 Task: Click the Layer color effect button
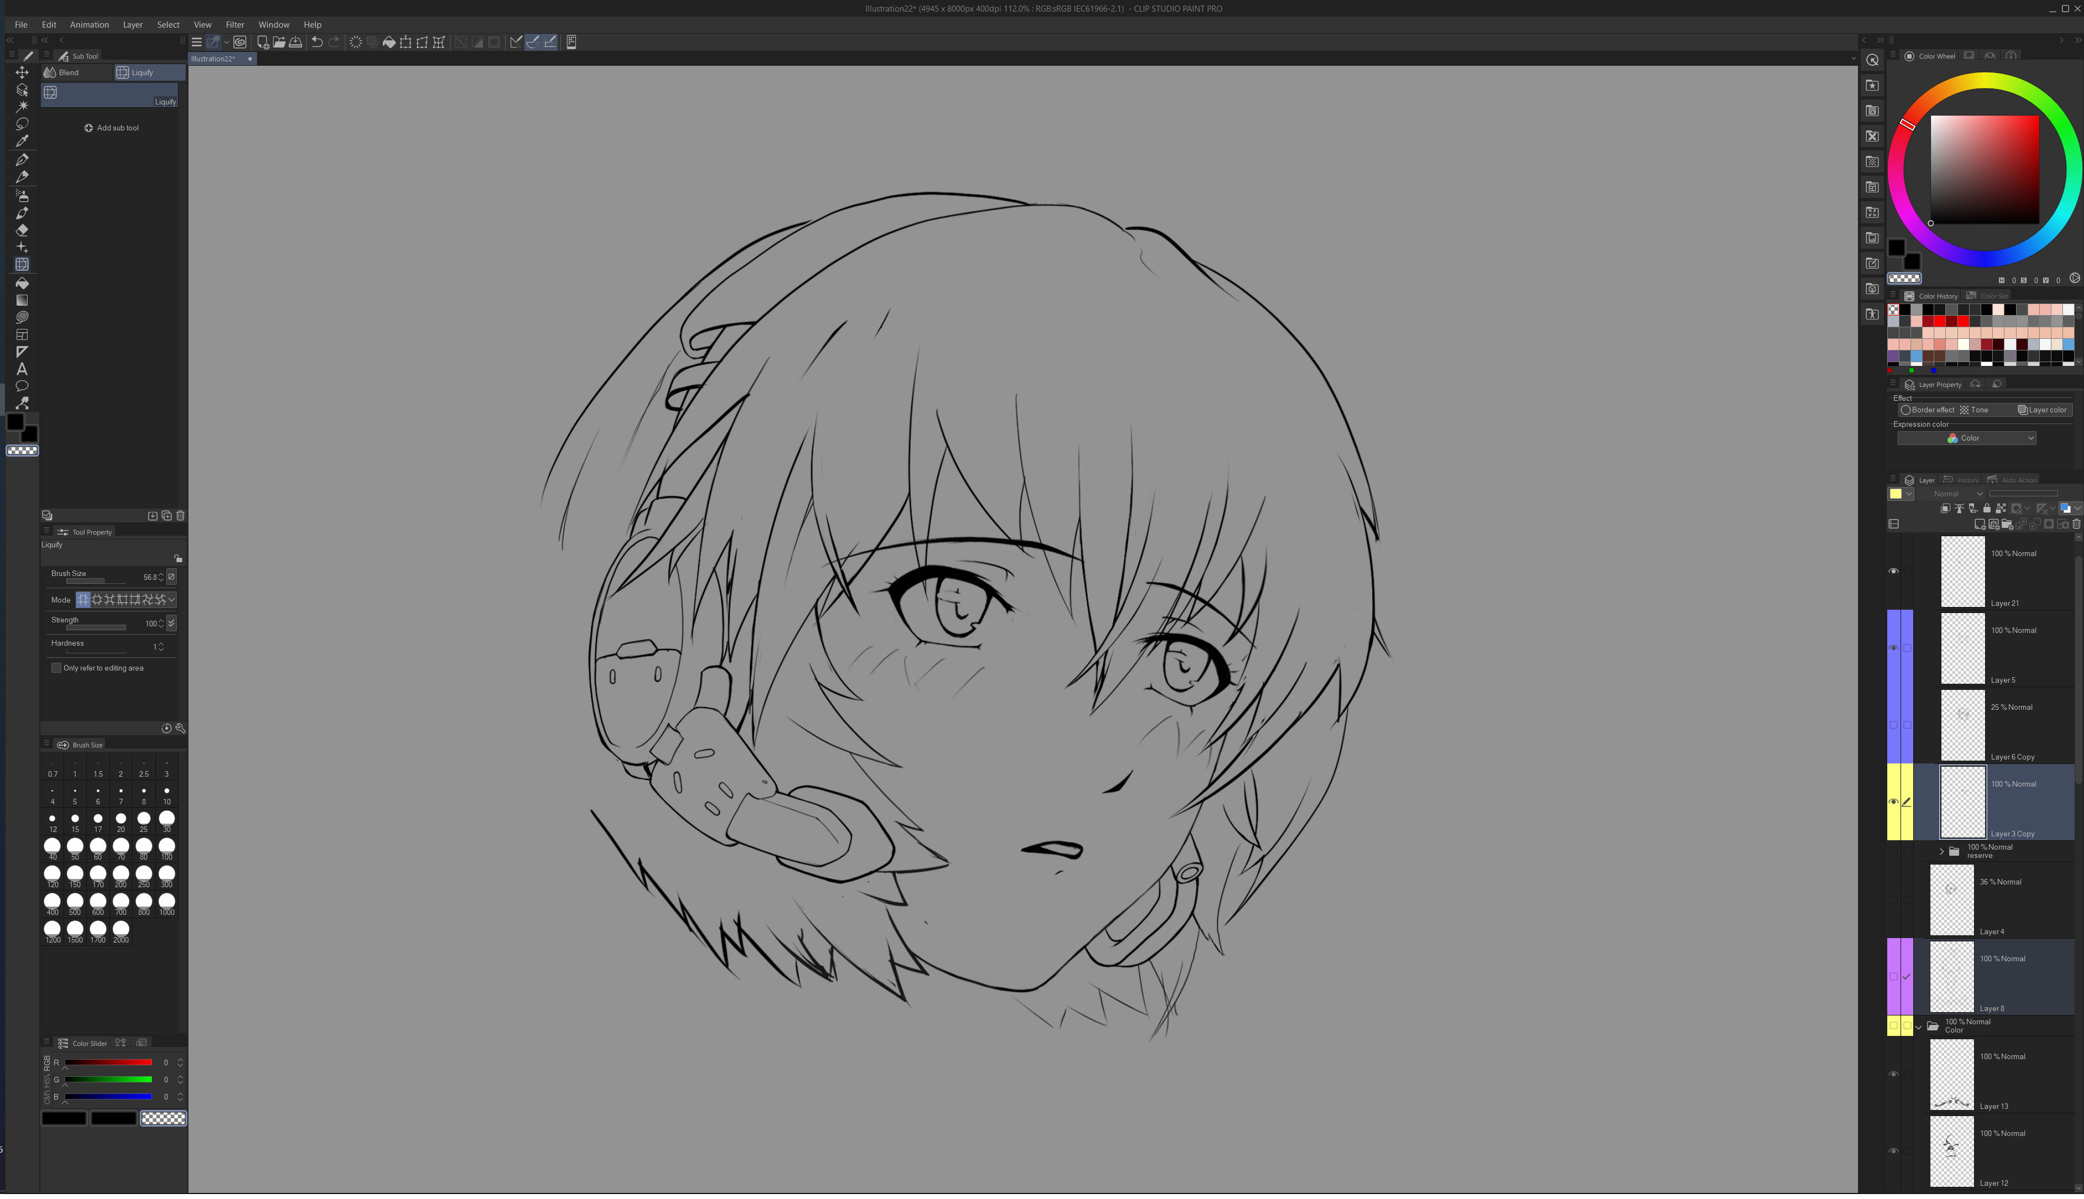[2041, 410]
